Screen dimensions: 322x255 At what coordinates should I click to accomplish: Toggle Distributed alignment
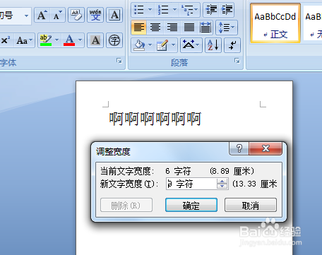[205, 28]
